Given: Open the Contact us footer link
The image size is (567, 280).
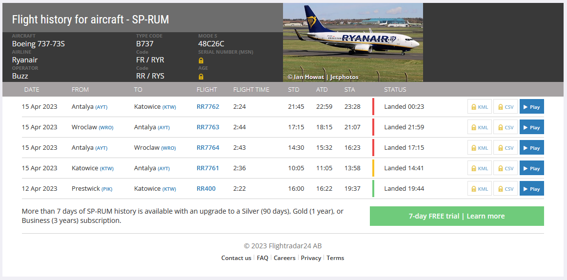Looking at the screenshot, I should [x=236, y=258].
